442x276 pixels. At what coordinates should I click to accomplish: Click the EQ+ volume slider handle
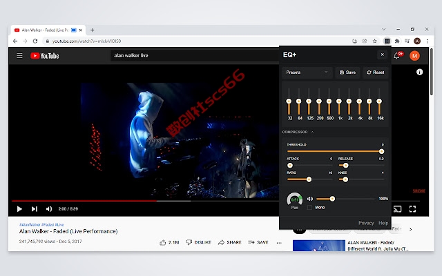point(332,199)
